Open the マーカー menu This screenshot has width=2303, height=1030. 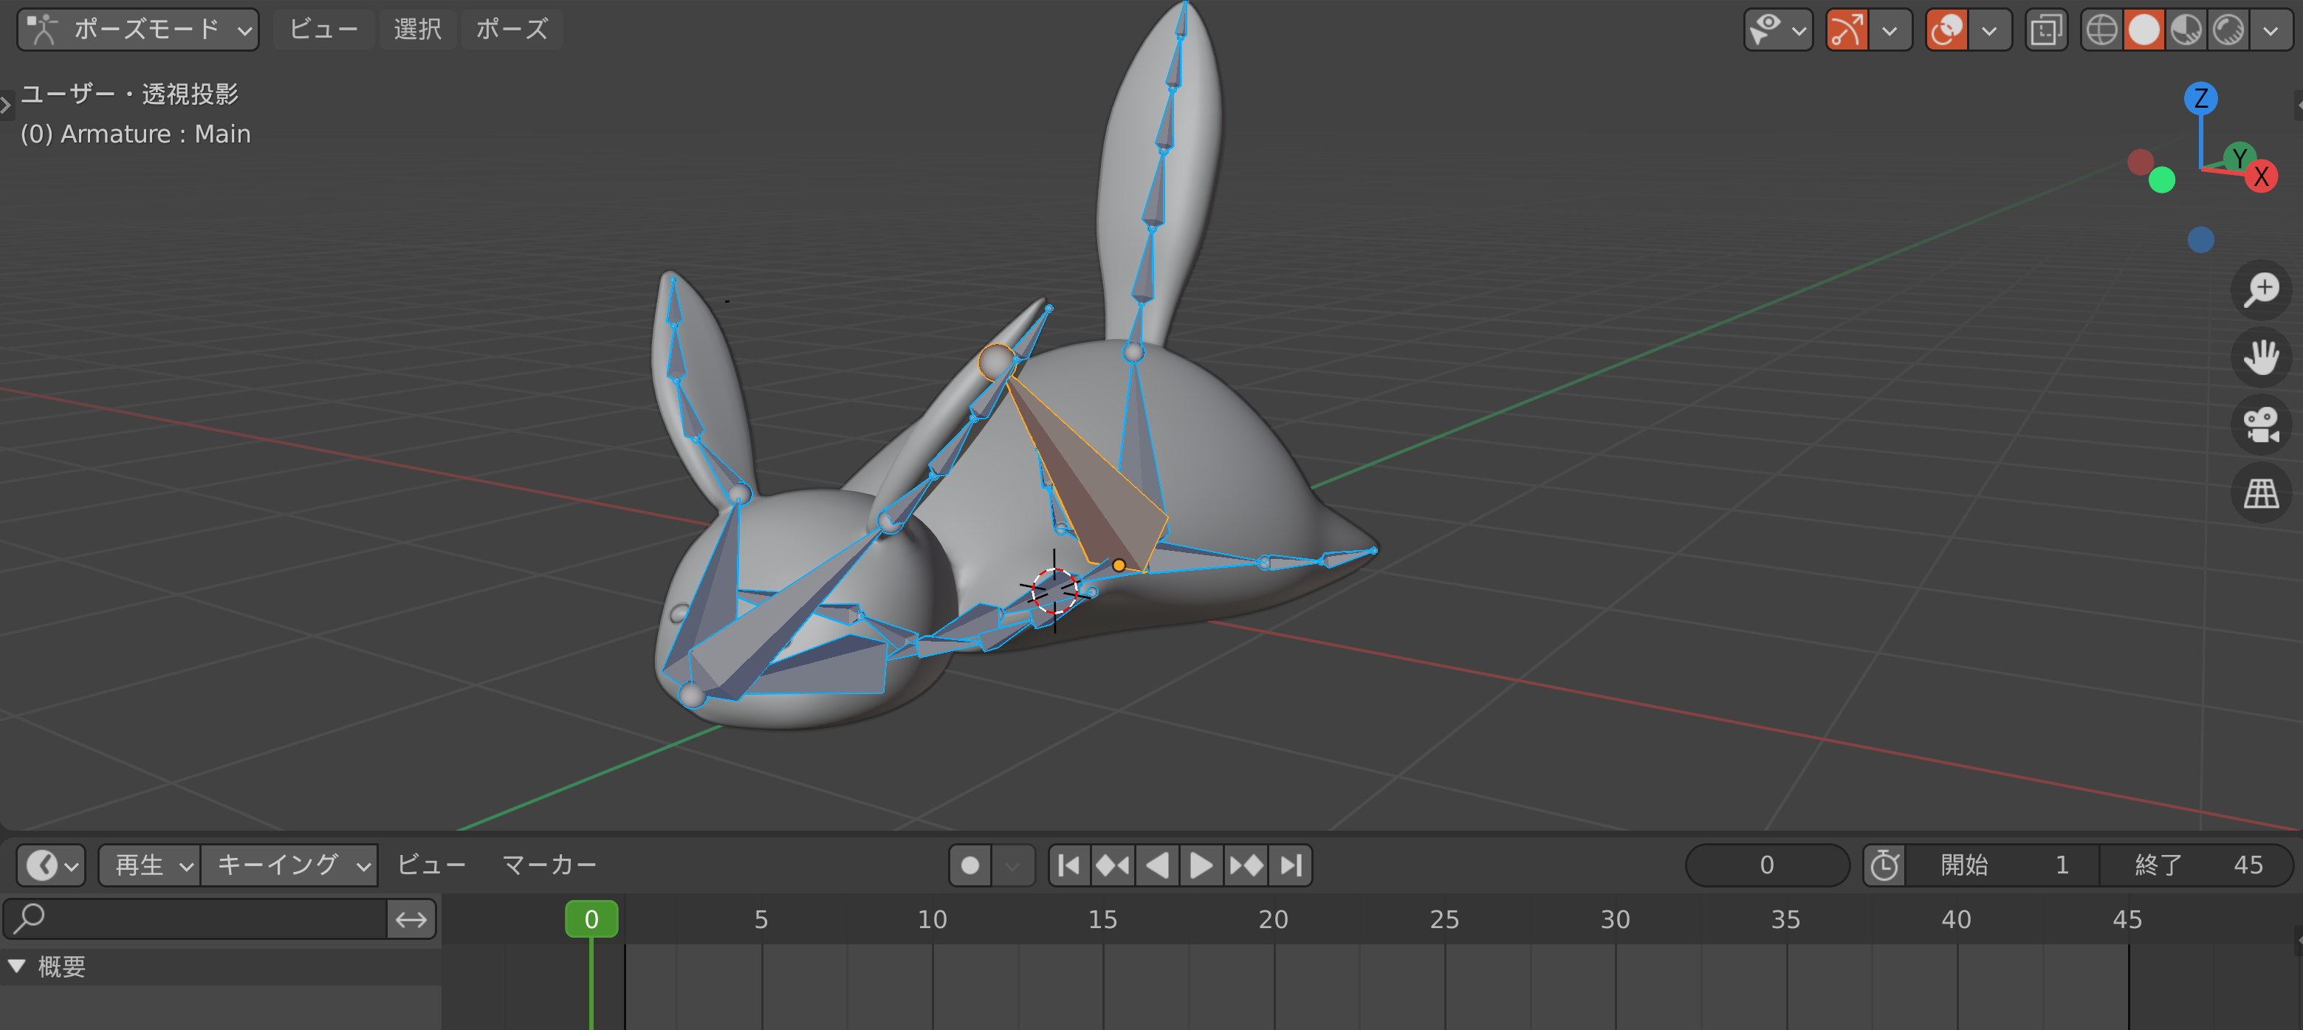tap(549, 865)
